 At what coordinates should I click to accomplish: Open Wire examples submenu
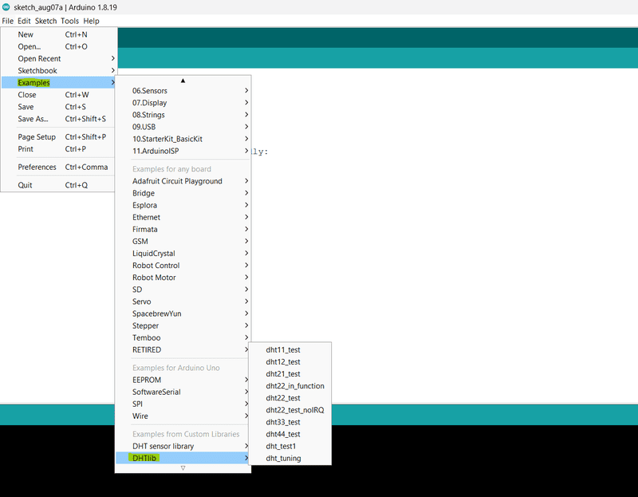pyautogui.click(x=183, y=416)
